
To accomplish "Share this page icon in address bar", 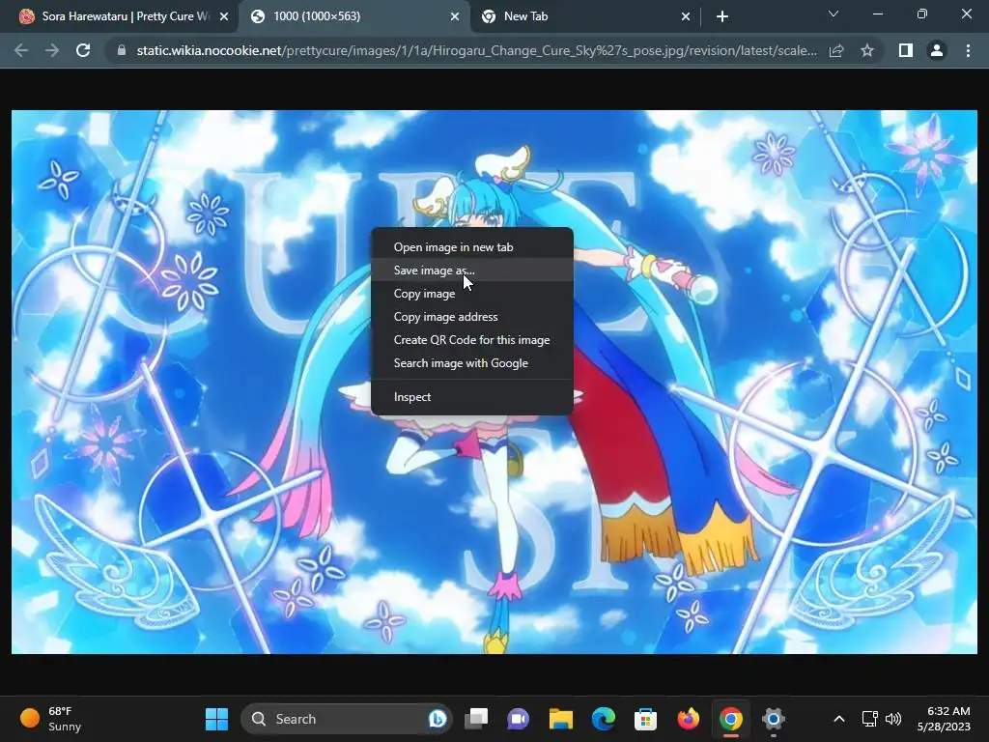I will [836, 50].
